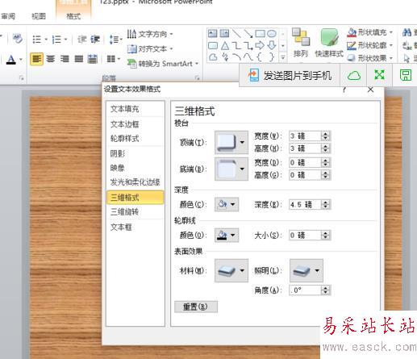Select 映像 in dialog sidebar
417x359 pixels.
pyautogui.click(x=136, y=168)
